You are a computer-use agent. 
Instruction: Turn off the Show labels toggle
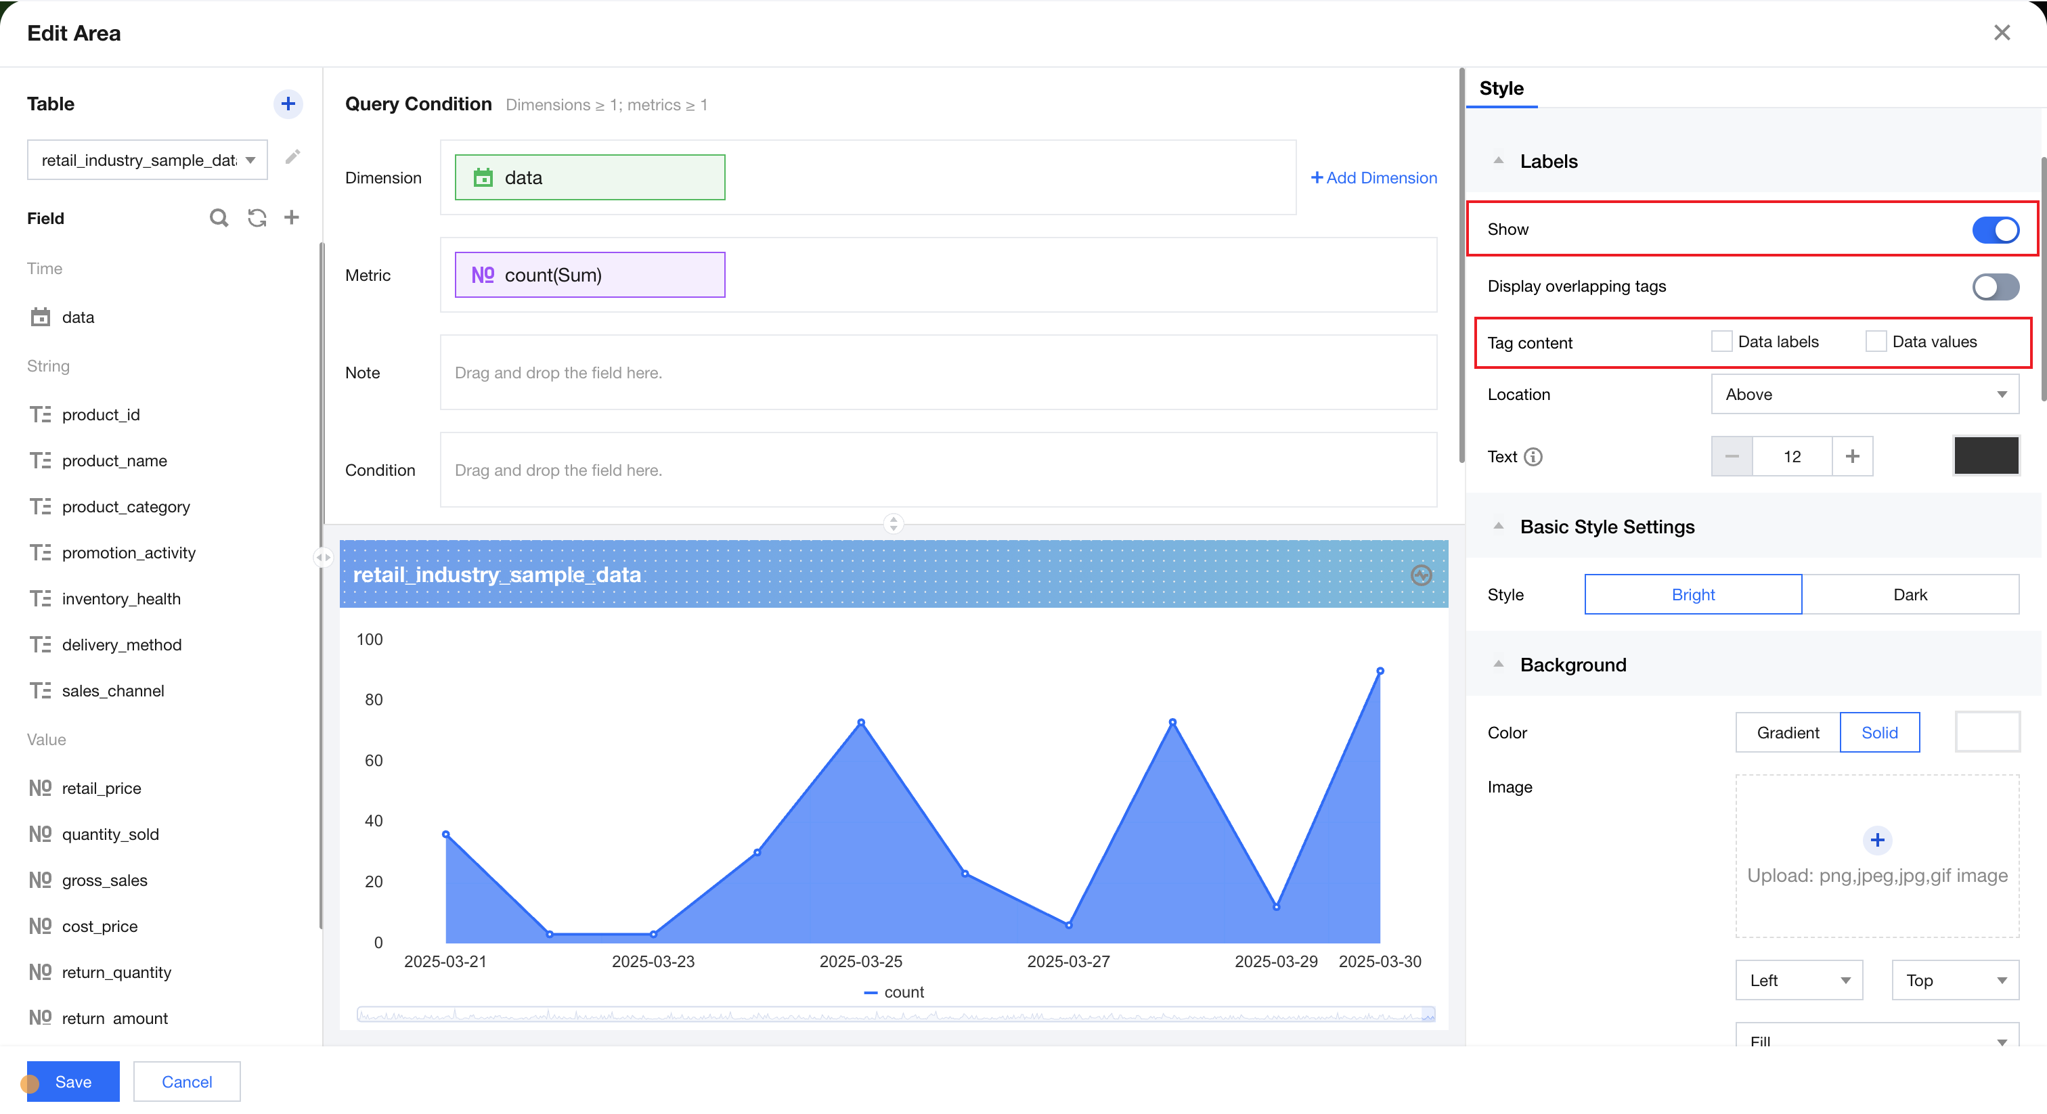pos(1995,229)
